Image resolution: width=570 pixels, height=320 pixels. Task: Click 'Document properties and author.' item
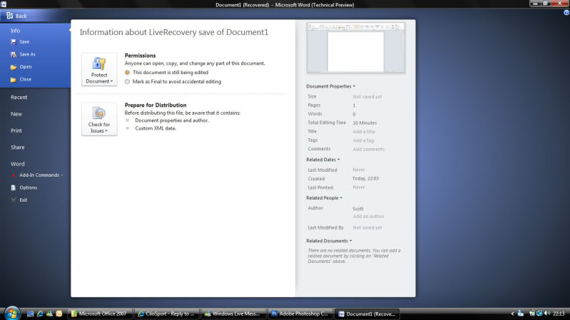pos(172,120)
